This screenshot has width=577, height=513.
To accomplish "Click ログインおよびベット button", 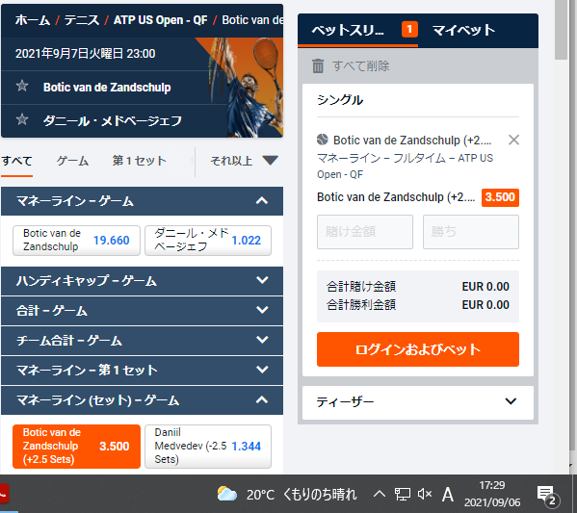I will [x=418, y=349].
